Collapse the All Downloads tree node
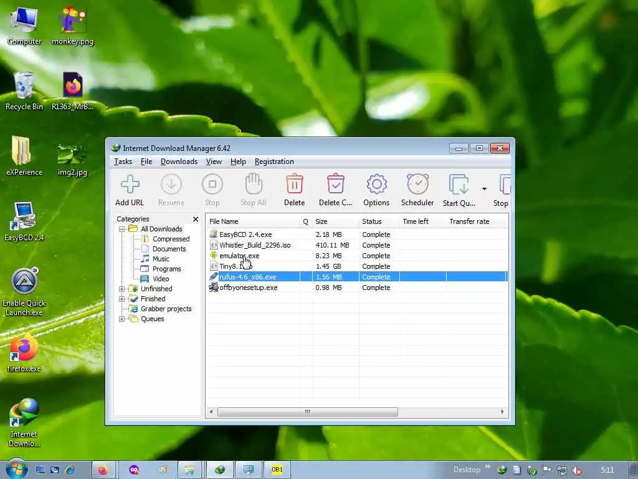Image resolution: width=638 pixels, height=479 pixels. tap(121, 230)
